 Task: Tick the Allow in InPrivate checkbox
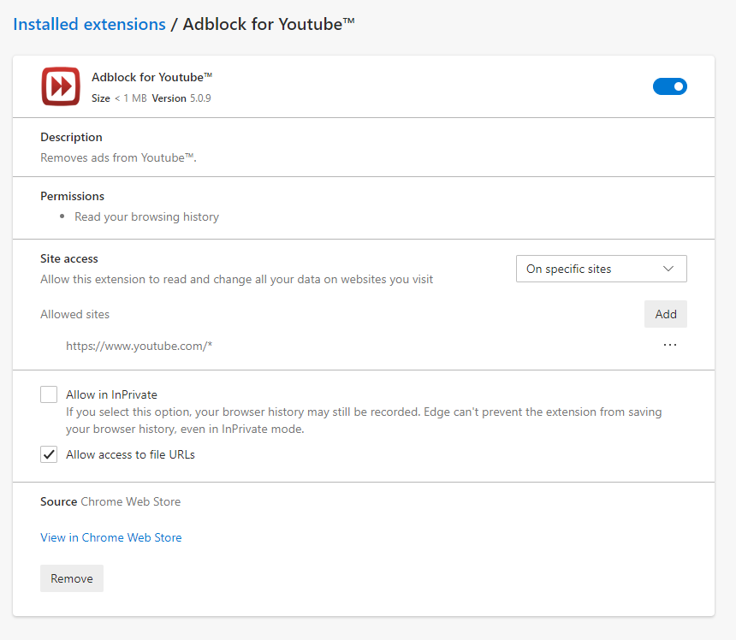click(x=49, y=394)
